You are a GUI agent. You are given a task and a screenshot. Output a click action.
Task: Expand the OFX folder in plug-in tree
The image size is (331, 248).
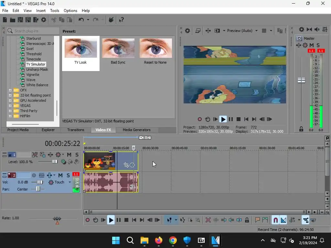[10, 90]
